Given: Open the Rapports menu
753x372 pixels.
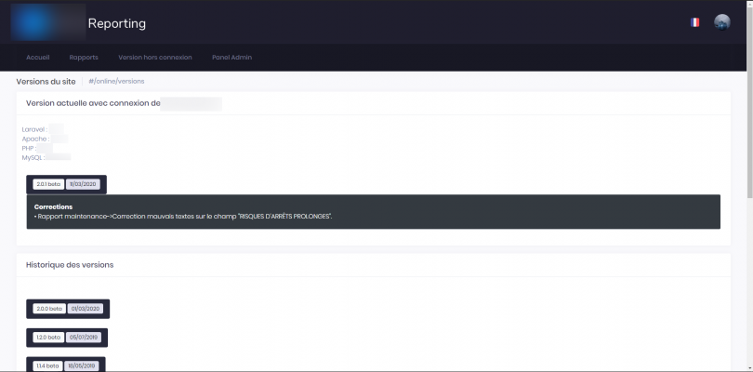Looking at the screenshot, I should click(84, 58).
